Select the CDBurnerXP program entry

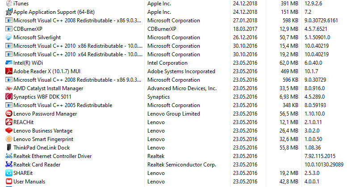coord(28,29)
